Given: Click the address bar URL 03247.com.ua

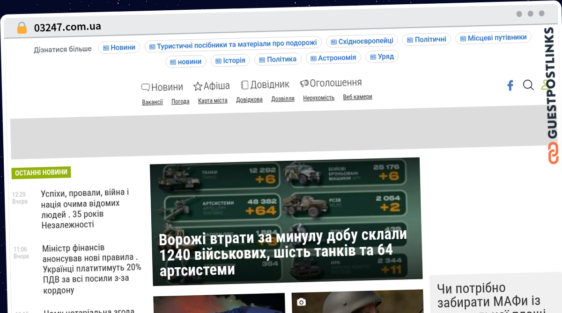Looking at the screenshot, I should [x=67, y=27].
